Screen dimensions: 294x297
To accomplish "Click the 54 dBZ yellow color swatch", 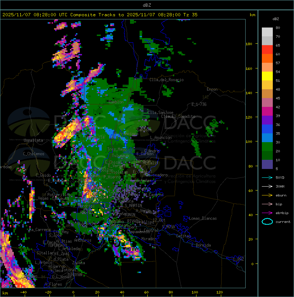I will click(267, 76).
